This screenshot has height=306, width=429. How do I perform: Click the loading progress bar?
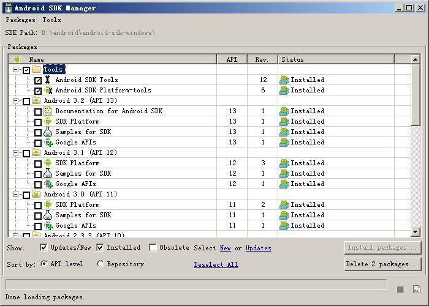pyautogui.click(x=196, y=285)
